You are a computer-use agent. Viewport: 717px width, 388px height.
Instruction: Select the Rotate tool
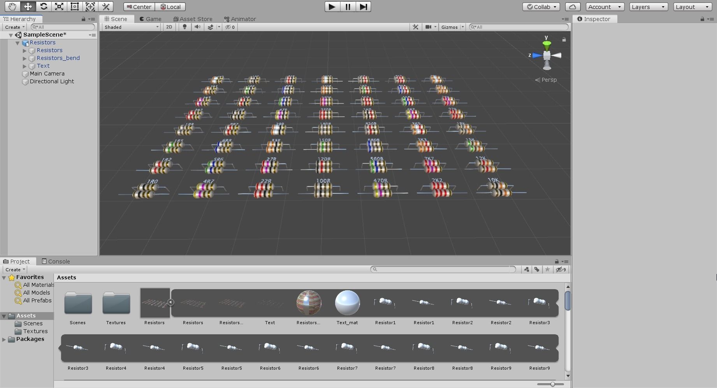44,7
